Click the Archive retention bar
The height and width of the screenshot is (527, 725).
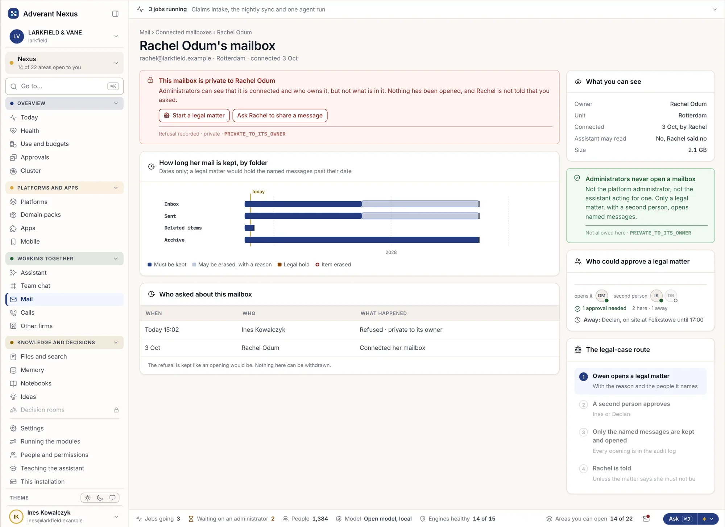coord(362,240)
